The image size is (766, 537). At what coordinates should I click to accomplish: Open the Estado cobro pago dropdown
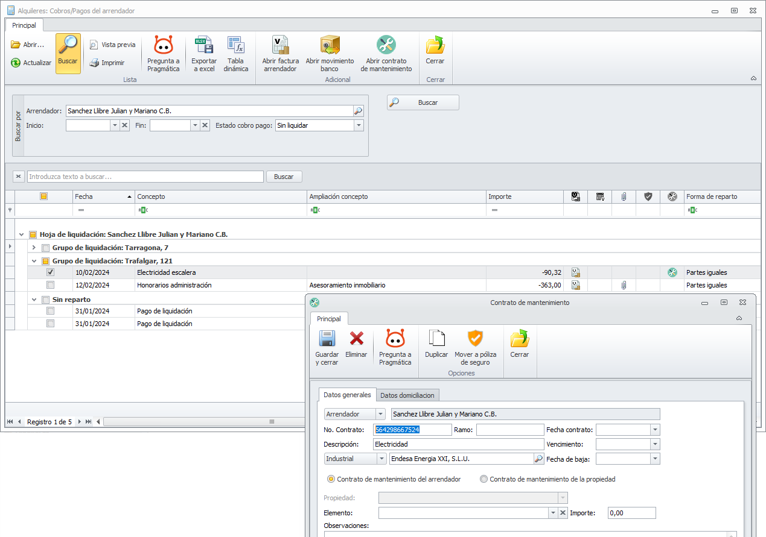point(359,125)
